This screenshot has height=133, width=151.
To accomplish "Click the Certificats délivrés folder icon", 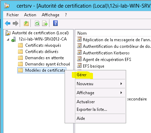I will point(20,52).
